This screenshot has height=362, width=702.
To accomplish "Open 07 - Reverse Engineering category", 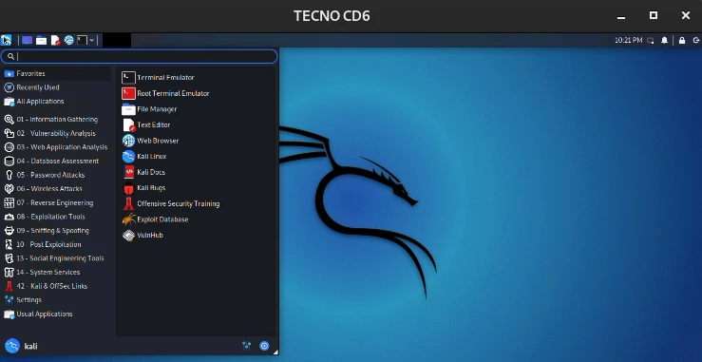I will [x=56, y=202].
